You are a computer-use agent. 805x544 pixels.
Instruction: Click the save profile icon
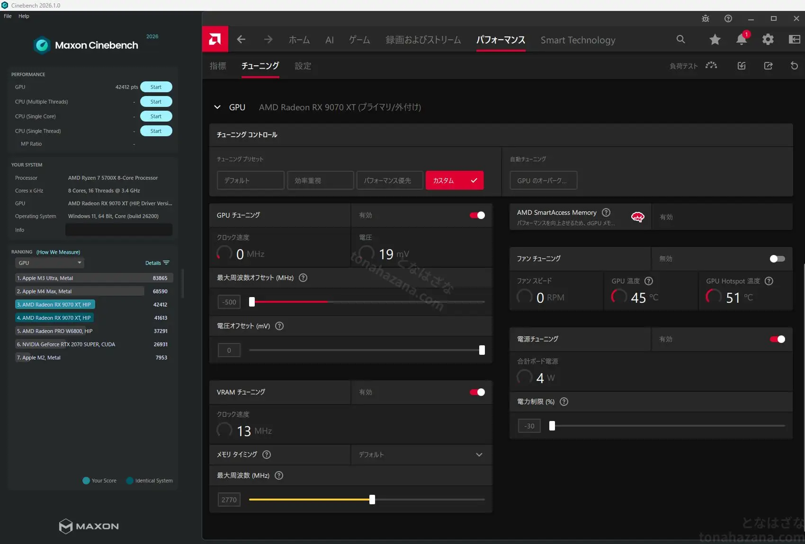point(742,66)
